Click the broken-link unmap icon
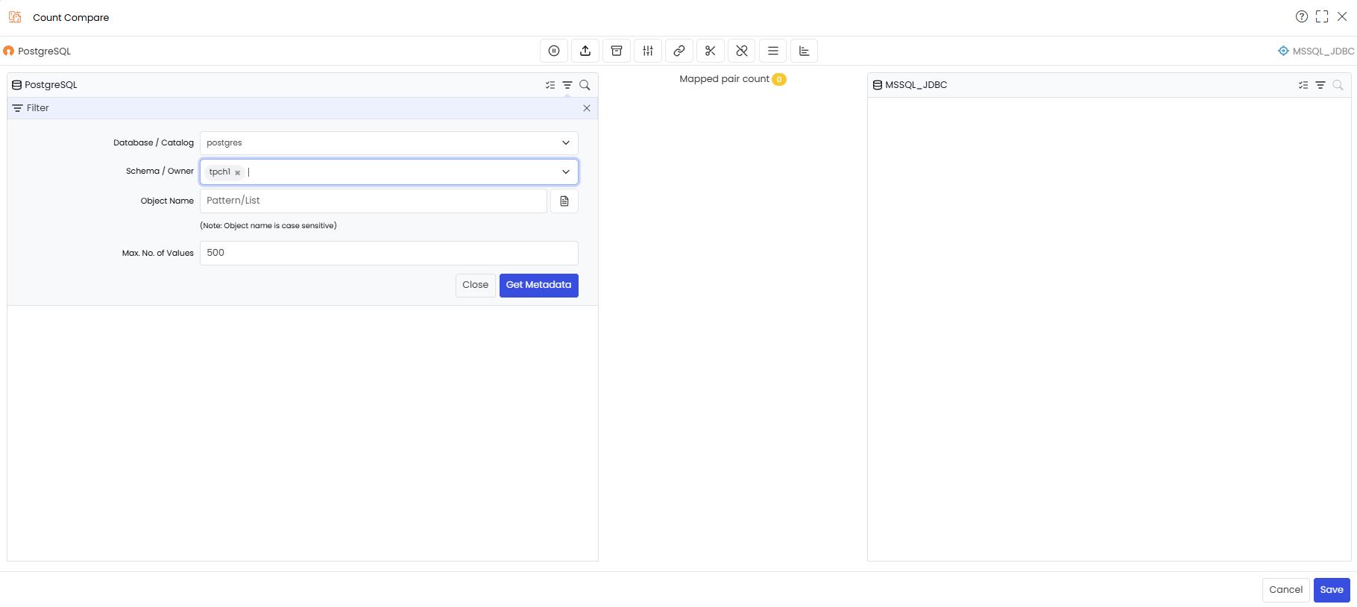Image resolution: width=1357 pixels, height=607 pixels. point(742,51)
